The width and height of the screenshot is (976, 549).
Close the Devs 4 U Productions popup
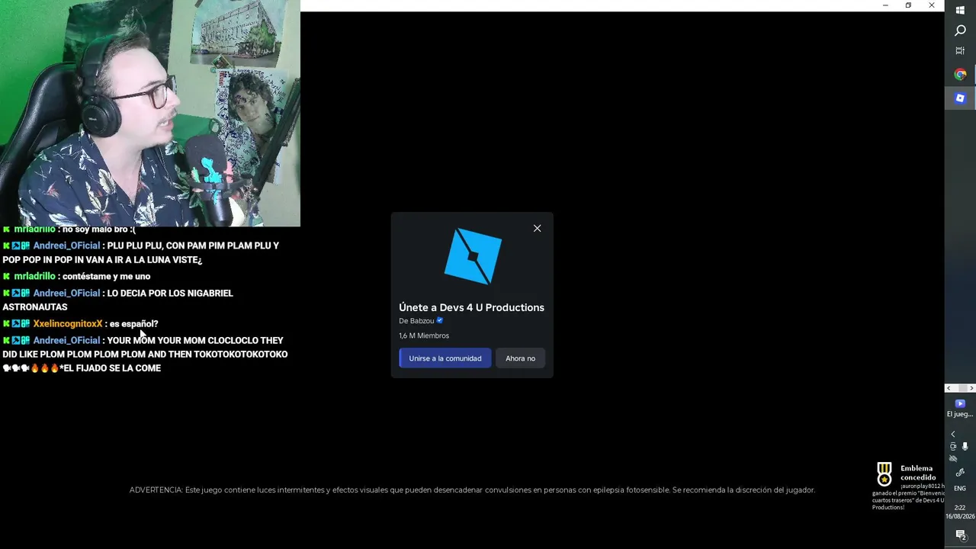click(538, 228)
